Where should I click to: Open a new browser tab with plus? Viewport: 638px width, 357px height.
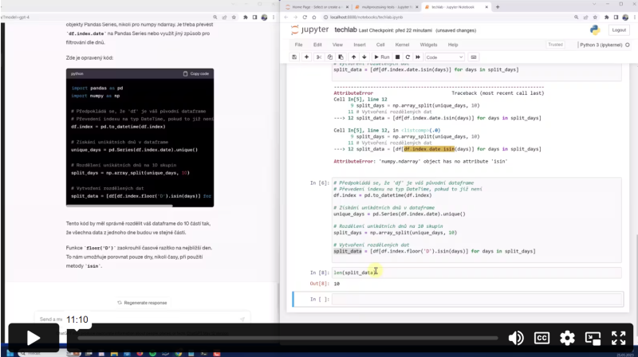pyautogui.click(x=497, y=7)
